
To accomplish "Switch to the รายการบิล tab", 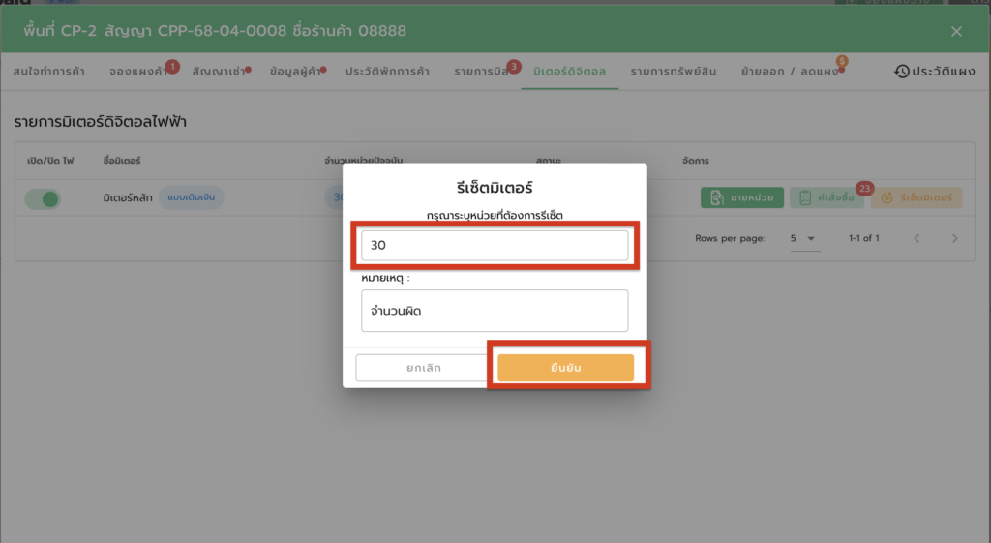I will pyautogui.click(x=483, y=72).
